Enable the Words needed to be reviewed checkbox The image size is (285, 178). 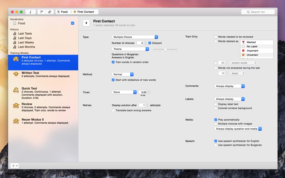[215, 37]
